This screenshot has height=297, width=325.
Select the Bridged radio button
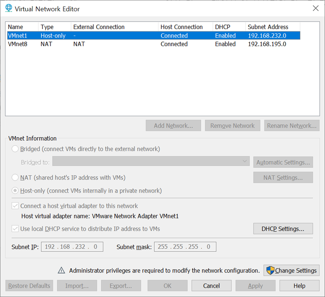coord(15,149)
